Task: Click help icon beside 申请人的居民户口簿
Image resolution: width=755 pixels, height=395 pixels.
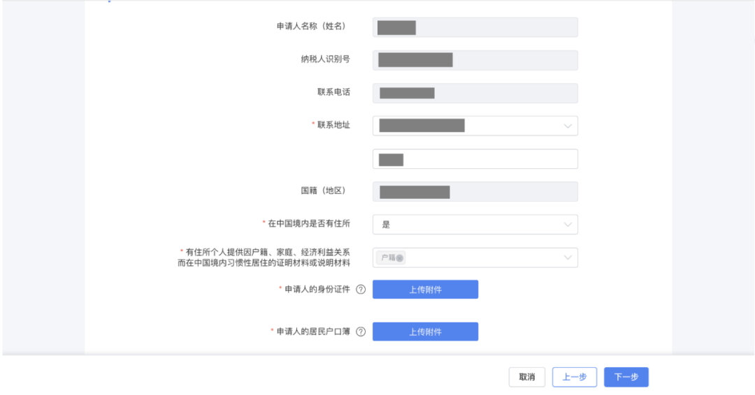Action: pos(361,332)
